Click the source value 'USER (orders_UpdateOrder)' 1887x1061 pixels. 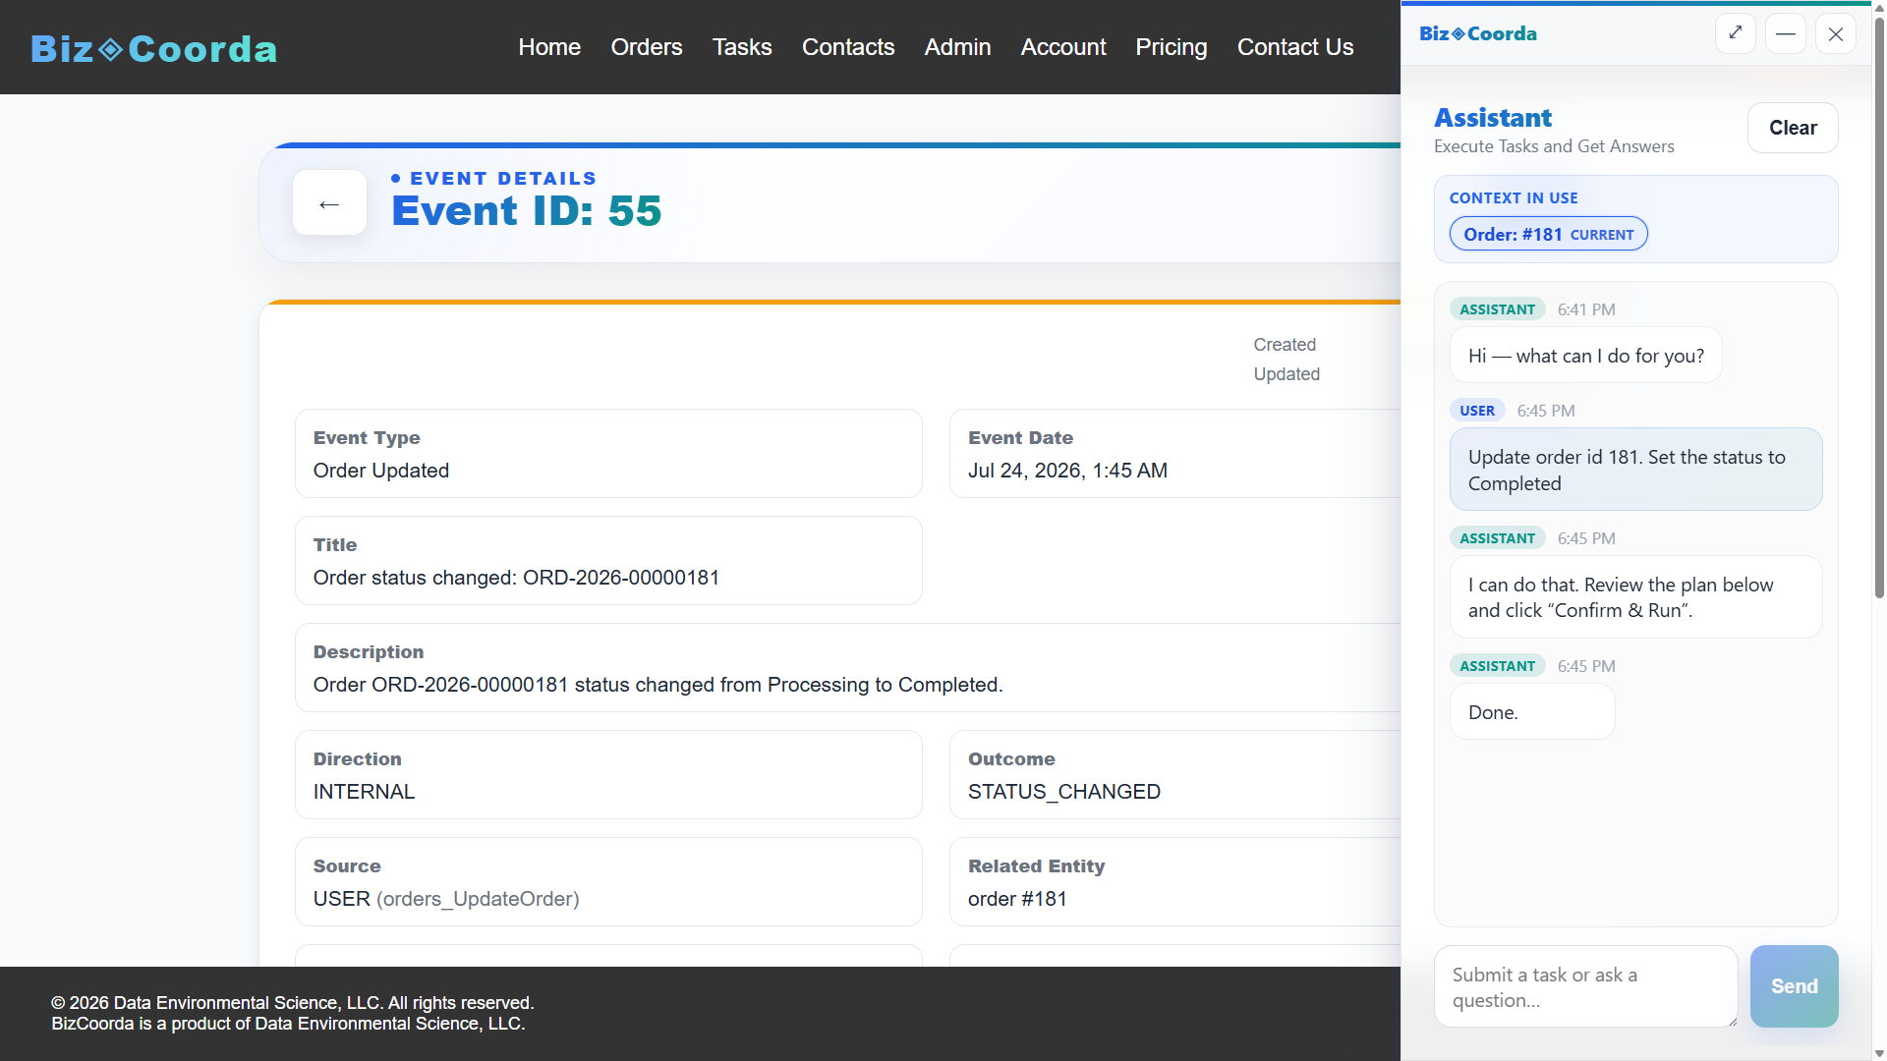click(x=446, y=899)
